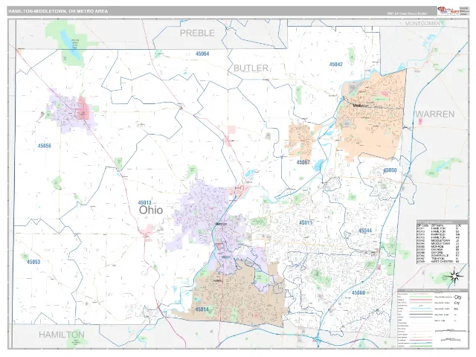Select the BUTLER county label
Viewport: 476px width, 357px height.
click(x=251, y=68)
